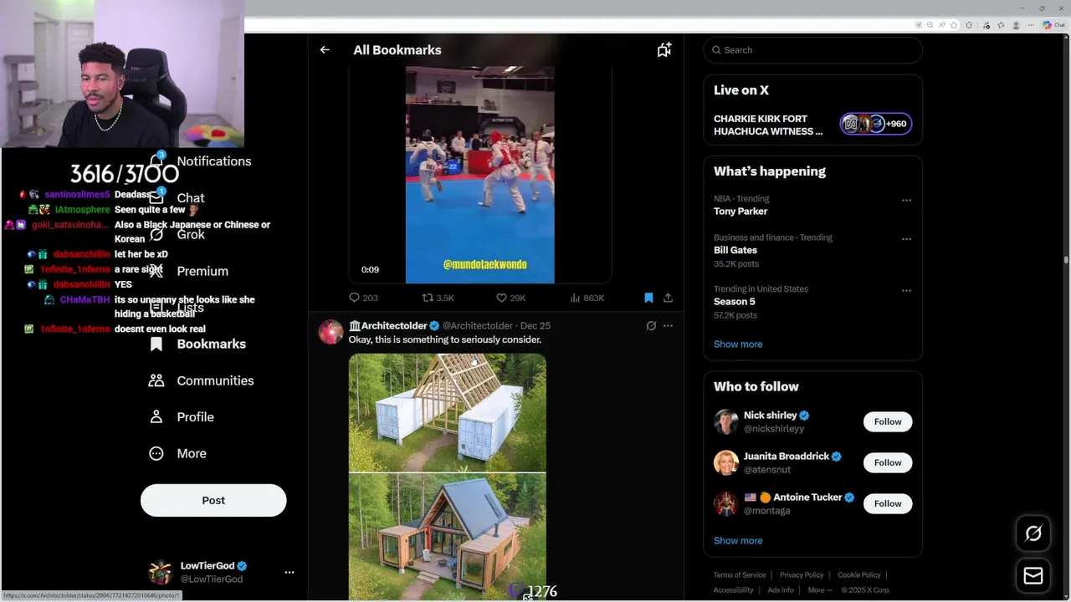1071x602 pixels.
Task: Open the Privacy Policy footer link
Action: [802, 575]
